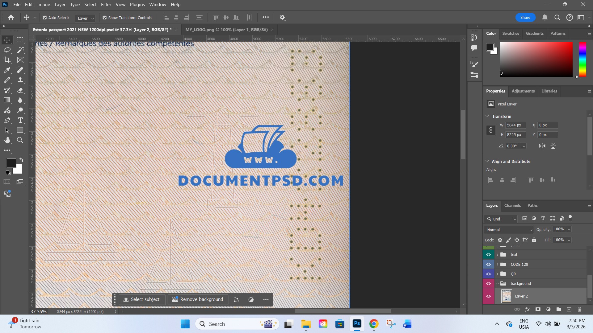Create a new layer icon
The height and width of the screenshot is (333, 593).
tap(569, 309)
